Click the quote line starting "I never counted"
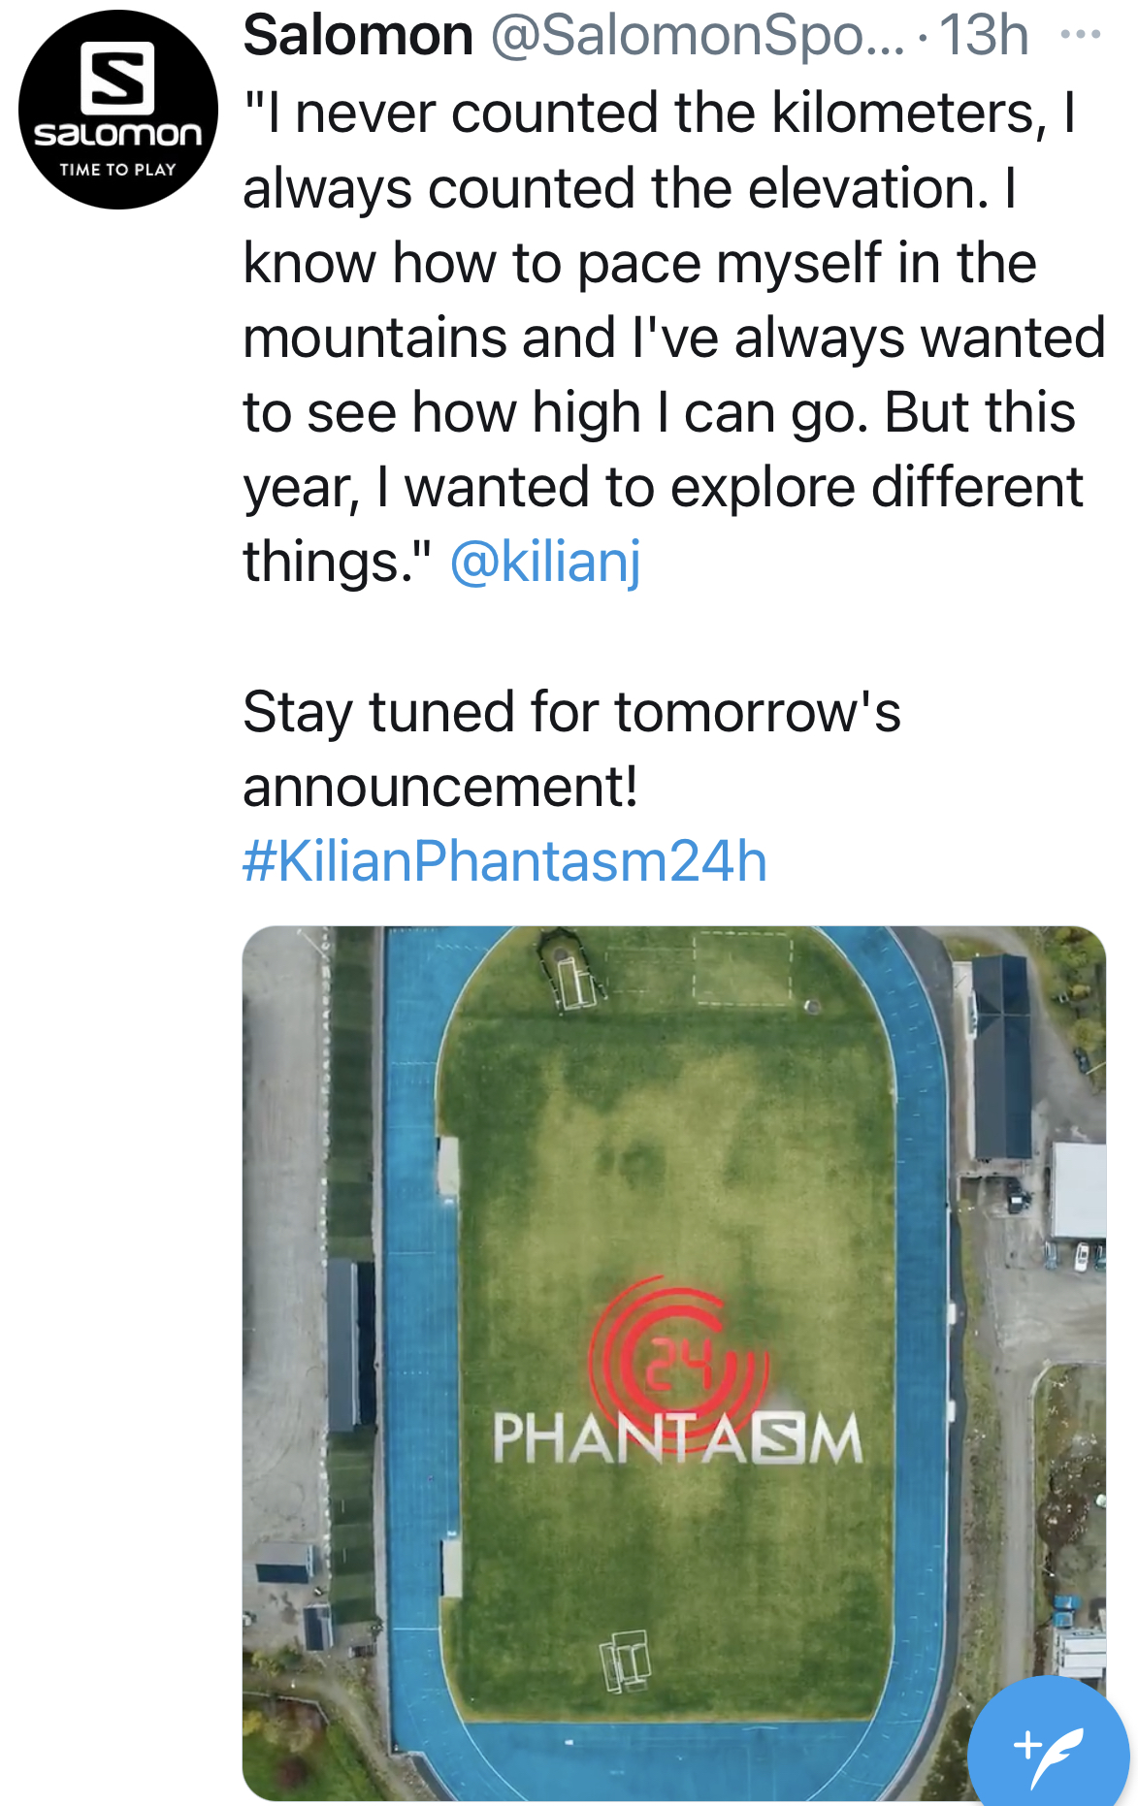The height and width of the screenshot is (1806, 1138). pyautogui.click(x=660, y=113)
